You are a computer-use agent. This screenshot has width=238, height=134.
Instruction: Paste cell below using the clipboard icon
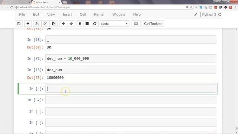(54, 24)
